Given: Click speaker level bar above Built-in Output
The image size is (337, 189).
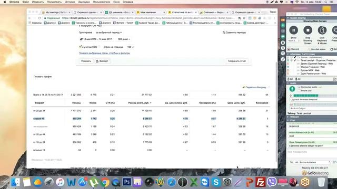Looking at the screenshot, I should pyautogui.click(x=315, y=104).
